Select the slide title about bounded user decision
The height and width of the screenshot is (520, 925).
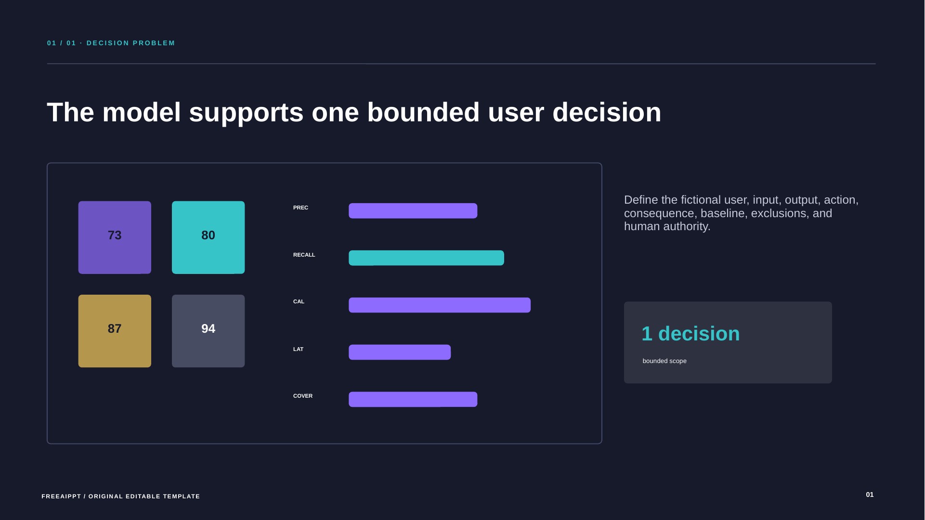(354, 113)
